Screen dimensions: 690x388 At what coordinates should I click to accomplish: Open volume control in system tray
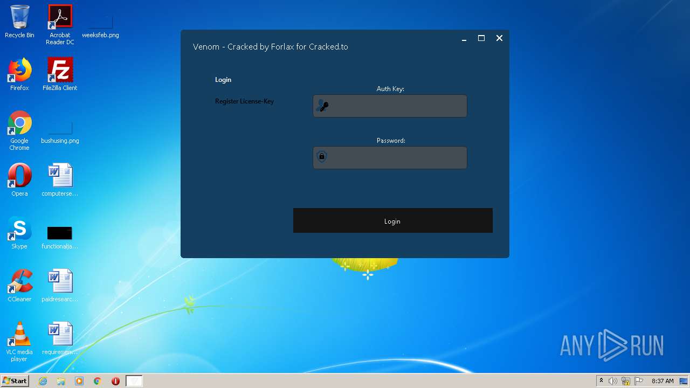[x=613, y=381]
